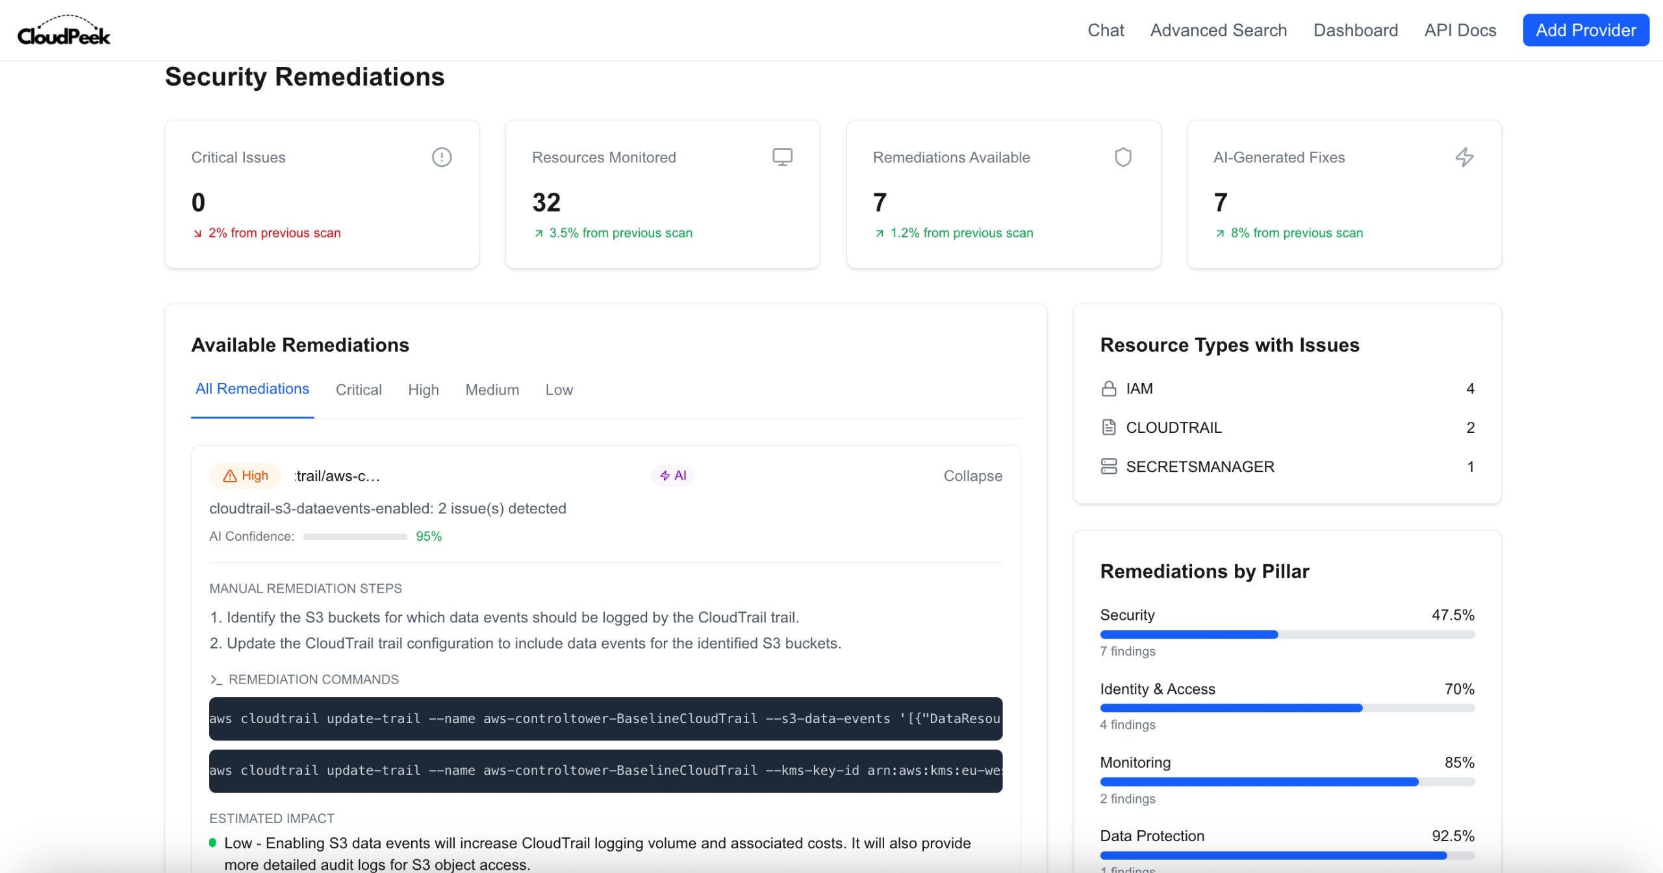The width and height of the screenshot is (1663, 873).
Task: Go to Advanced Search
Action: (x=1218, y=30)
